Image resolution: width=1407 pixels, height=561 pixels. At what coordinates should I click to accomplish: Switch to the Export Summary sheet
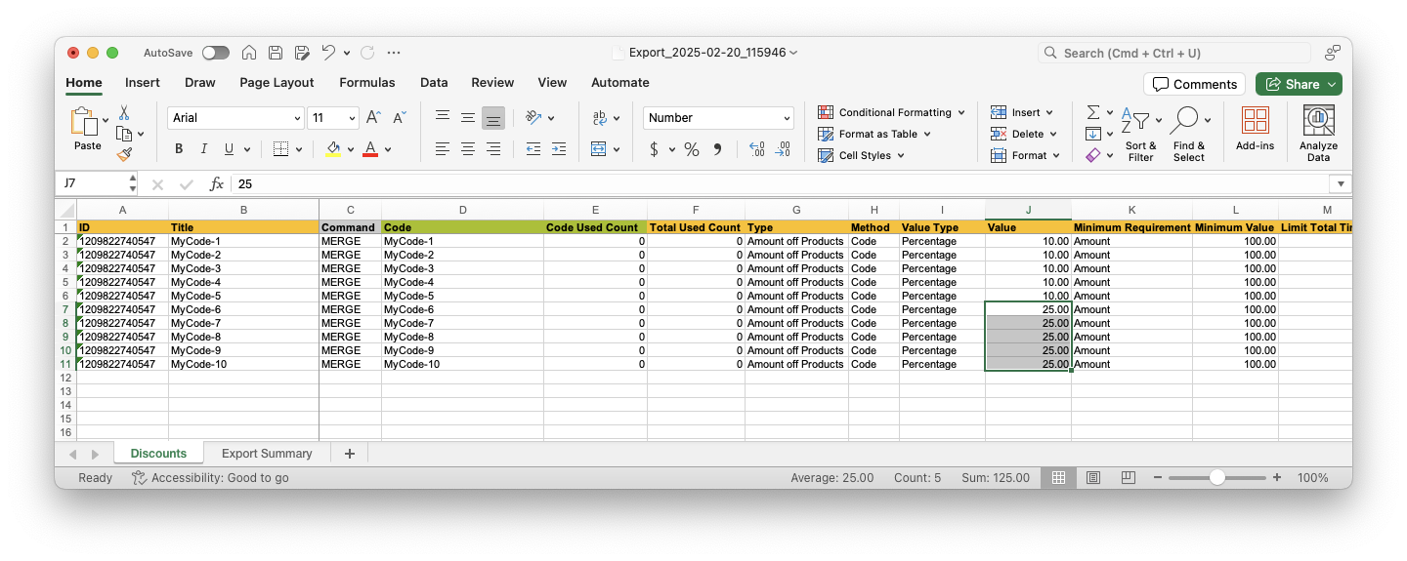tap(267, 454)
